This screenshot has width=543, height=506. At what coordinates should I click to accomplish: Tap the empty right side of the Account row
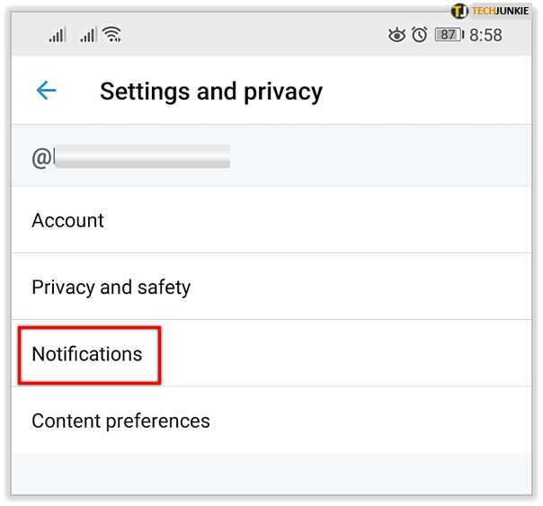click(x=405, y=220)
